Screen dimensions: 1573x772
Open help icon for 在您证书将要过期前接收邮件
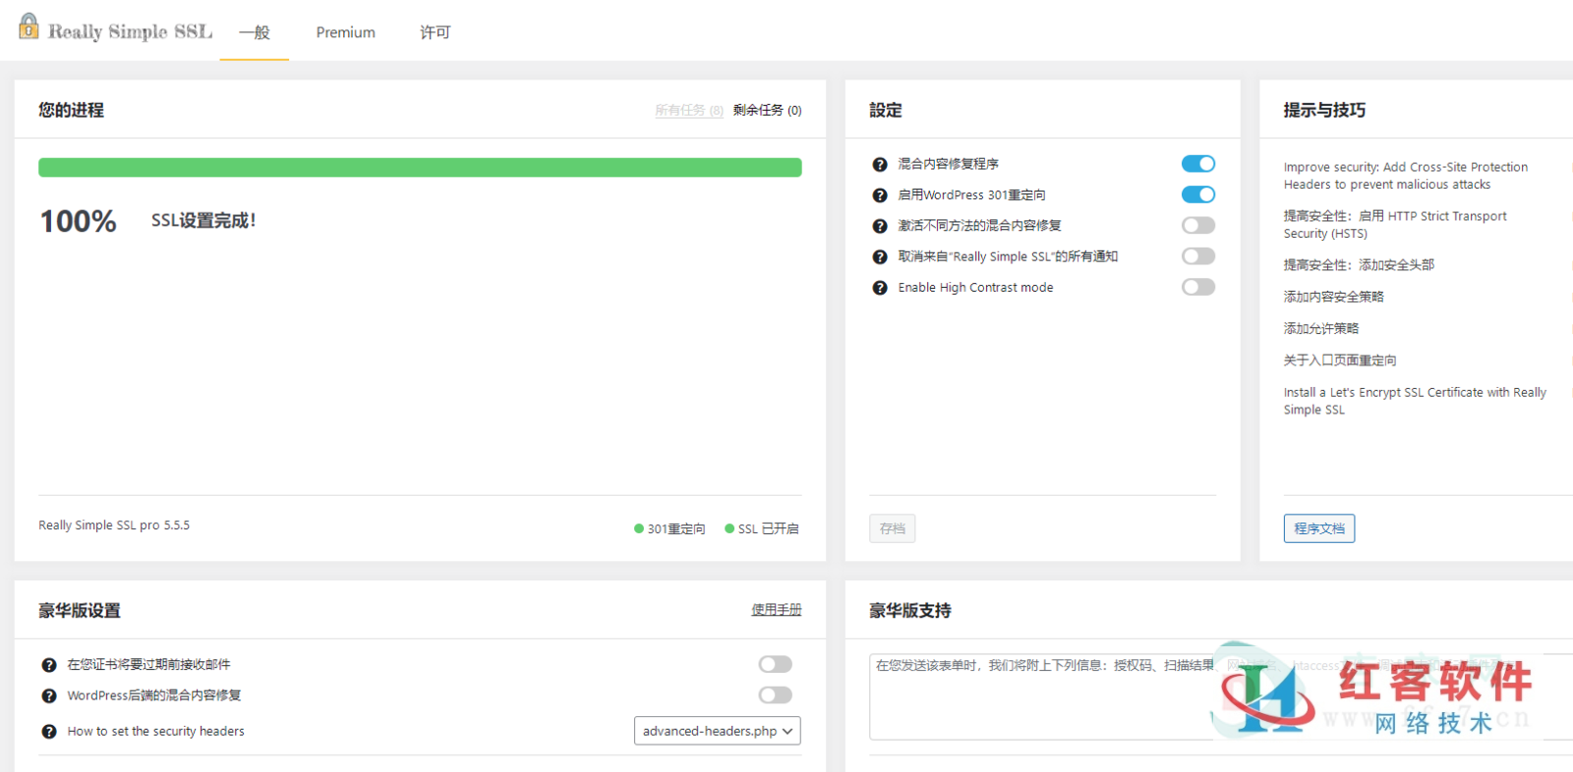tap(49, 665)
